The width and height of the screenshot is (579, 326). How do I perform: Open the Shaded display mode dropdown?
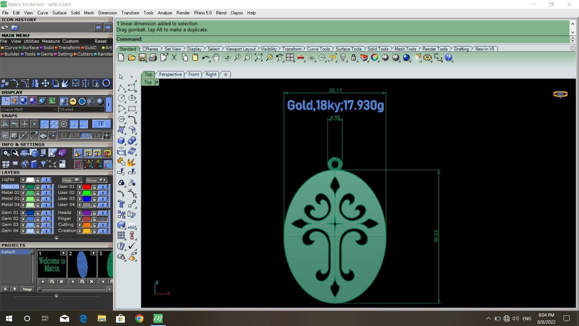[x=81, y=109]
